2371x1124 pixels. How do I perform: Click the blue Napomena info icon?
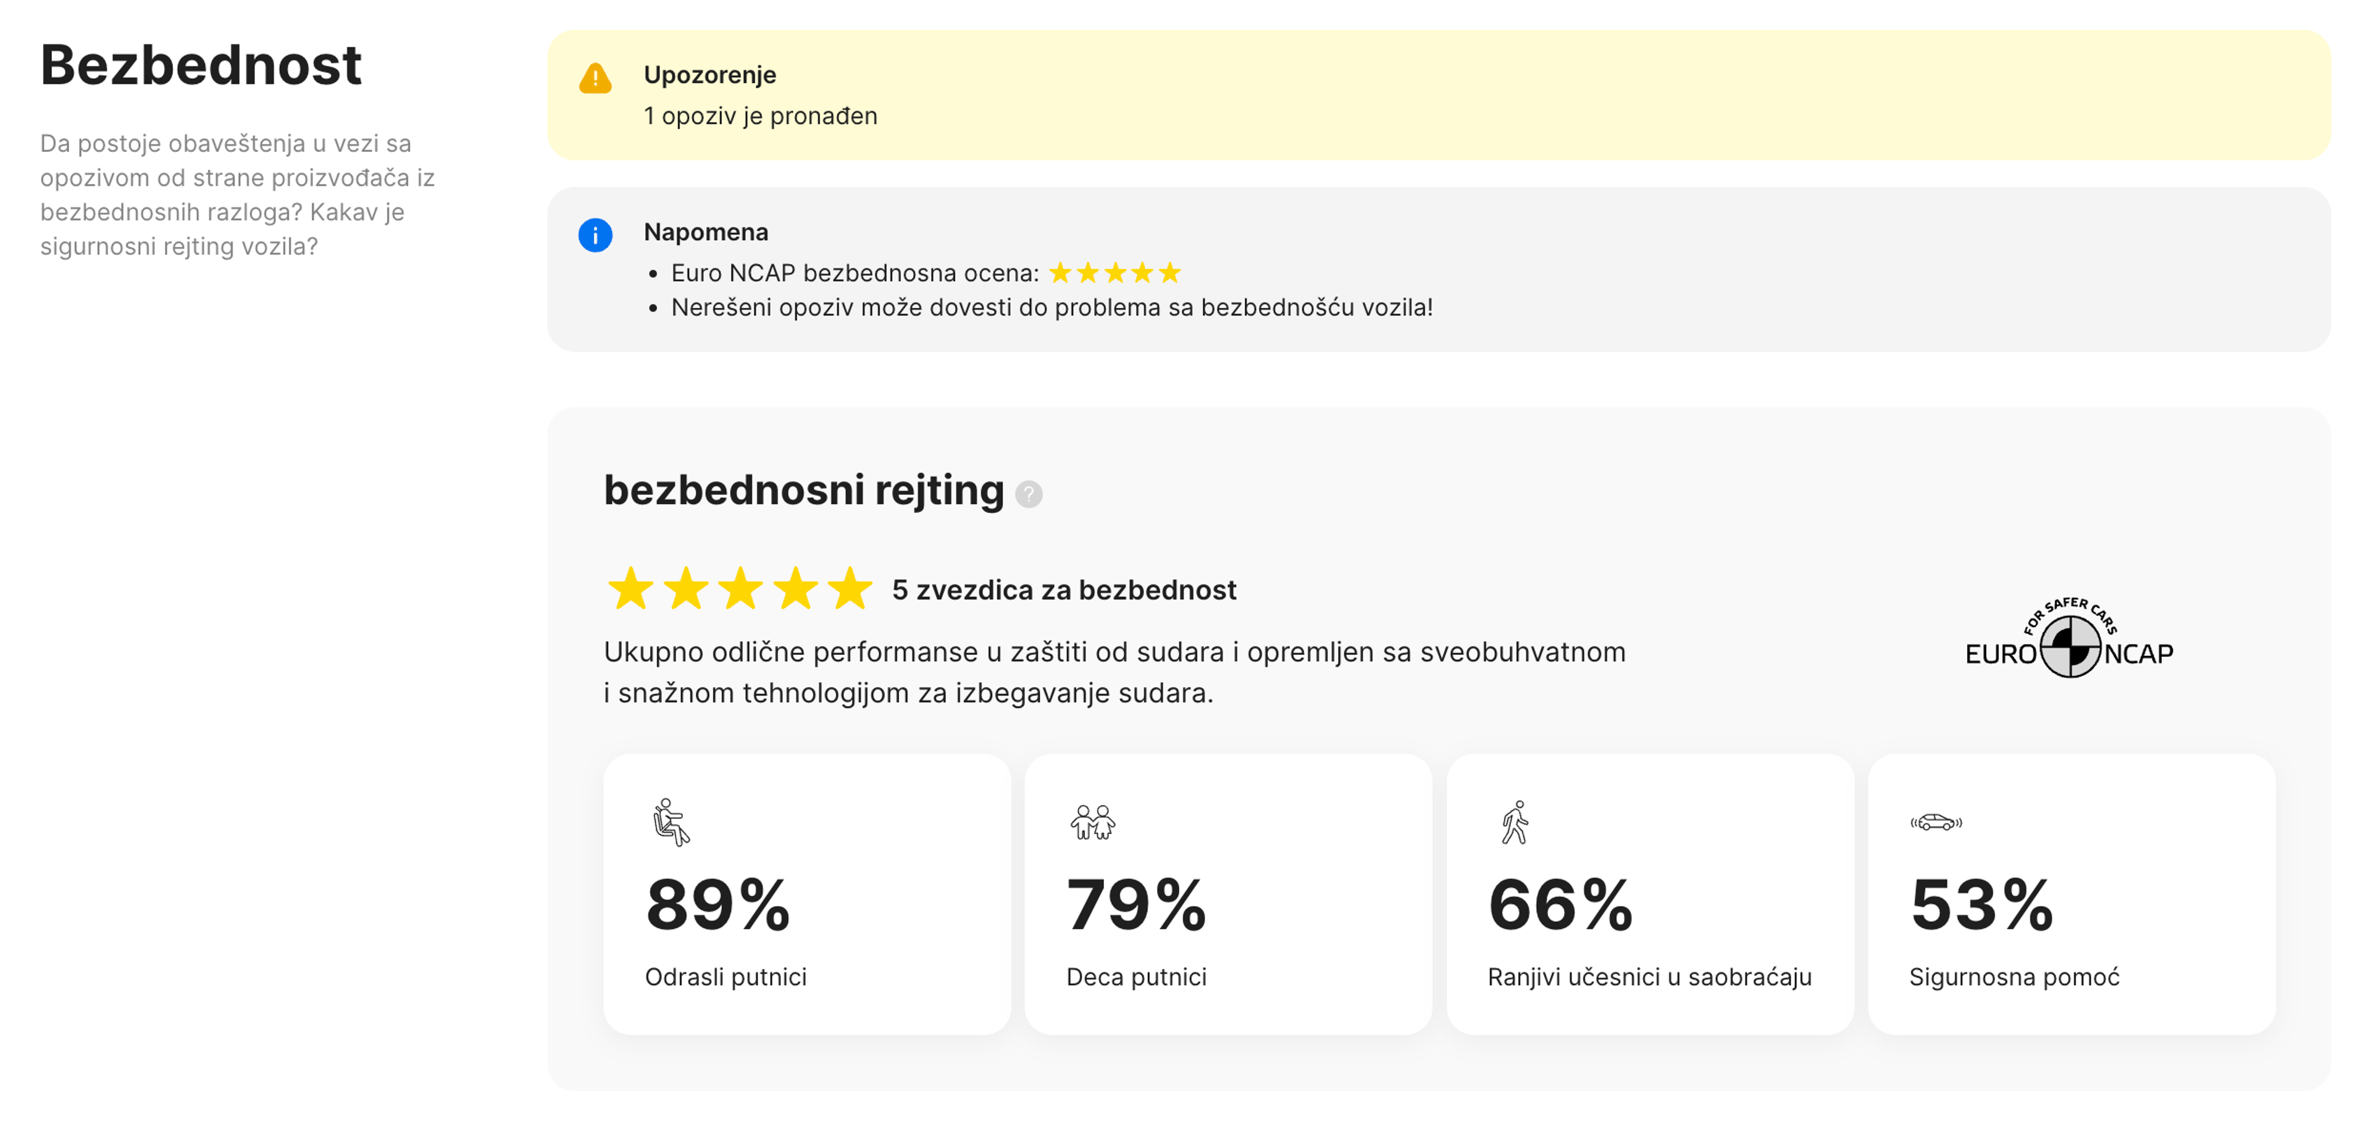[596, 235]
